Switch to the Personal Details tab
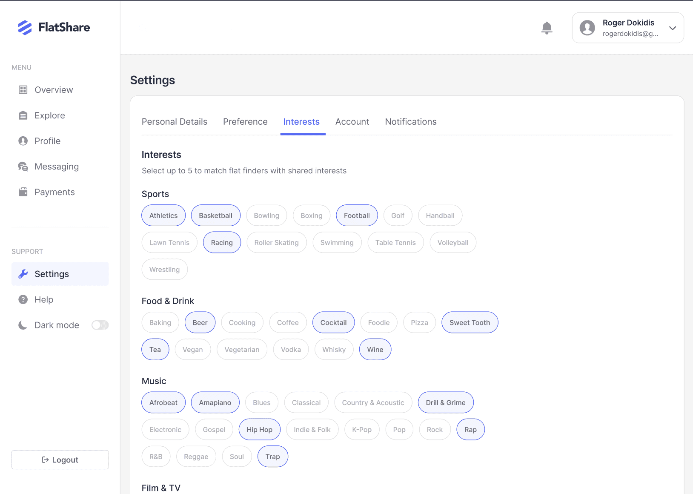Screen dimensions: 693x494 175,122
